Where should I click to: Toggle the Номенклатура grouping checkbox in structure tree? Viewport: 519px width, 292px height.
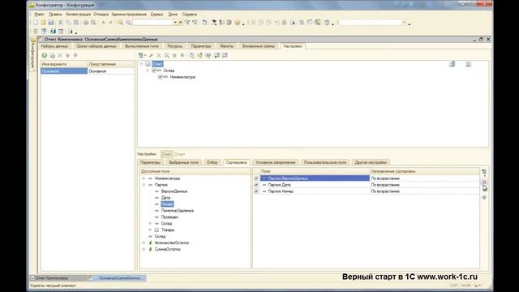coord(161,77)
